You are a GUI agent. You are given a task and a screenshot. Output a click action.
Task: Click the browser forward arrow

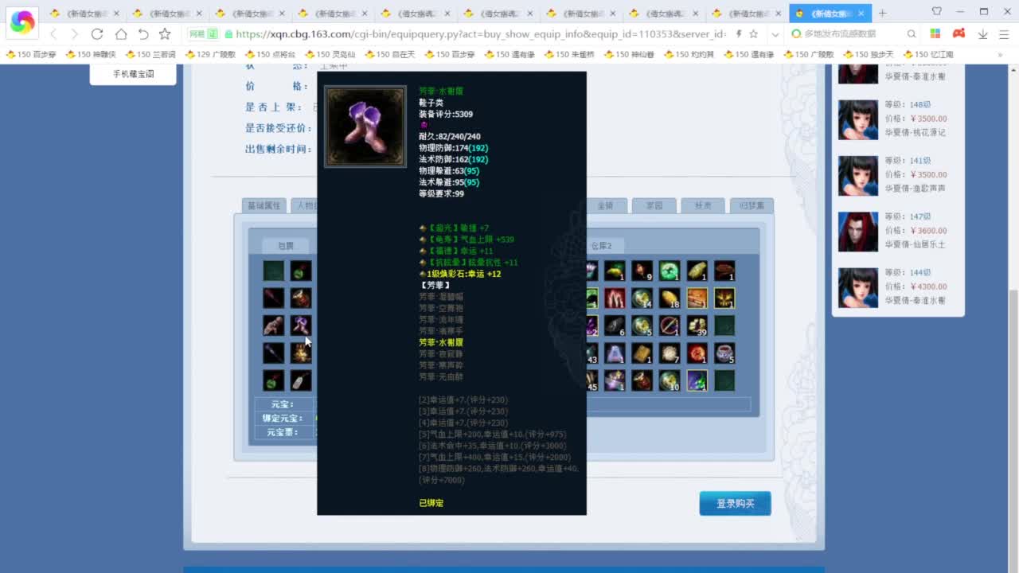pyautogui.click(x=74, y=34)
